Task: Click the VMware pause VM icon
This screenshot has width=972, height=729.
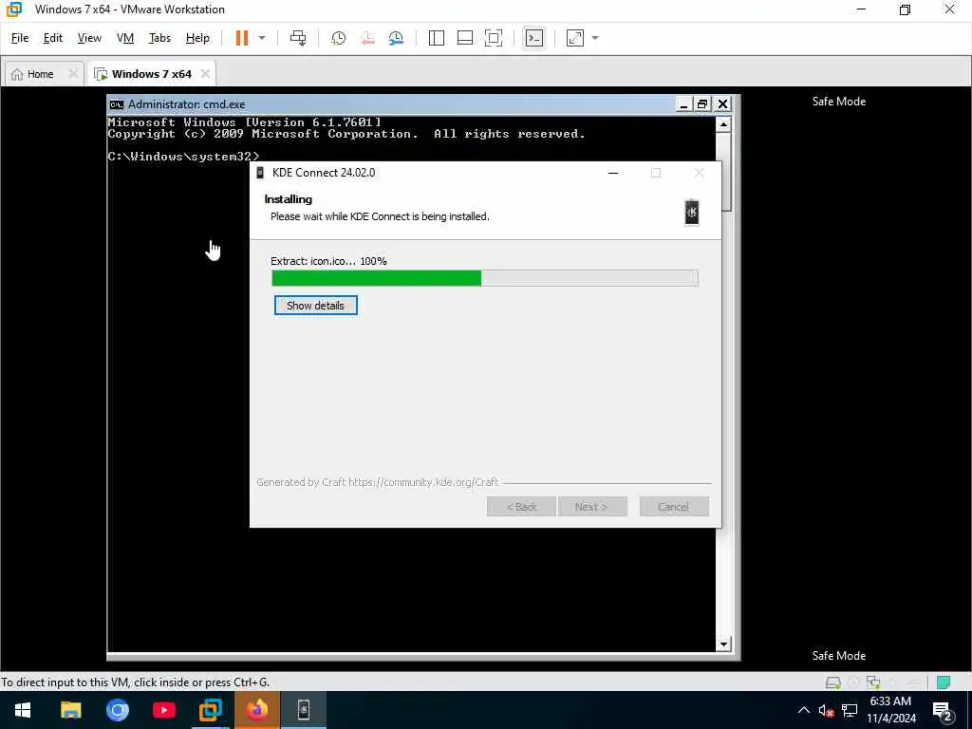Action: 242,38
